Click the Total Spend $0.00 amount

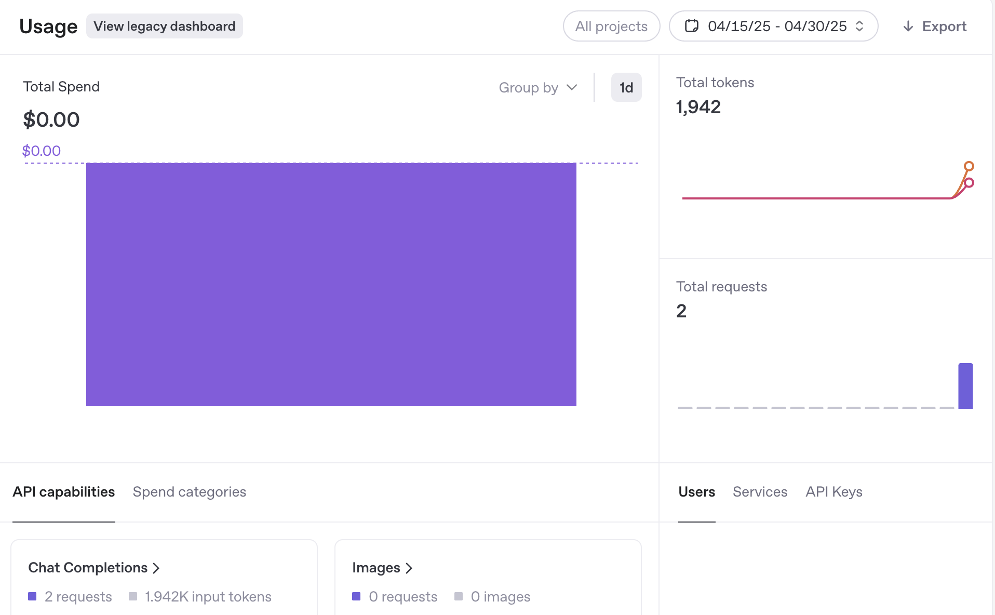pos(51,119)
